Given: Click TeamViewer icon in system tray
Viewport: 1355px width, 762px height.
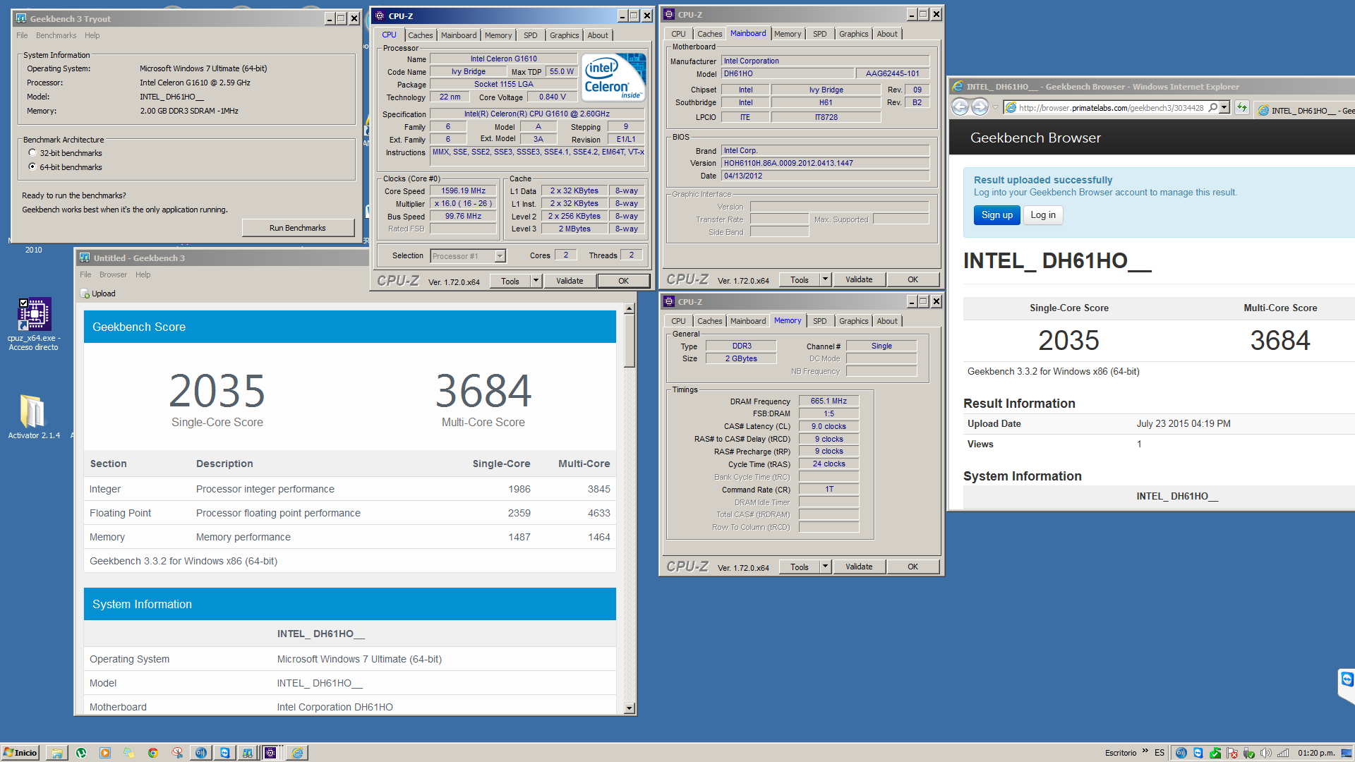Looking at the screenshot, I should click(x=1198, y=753).
